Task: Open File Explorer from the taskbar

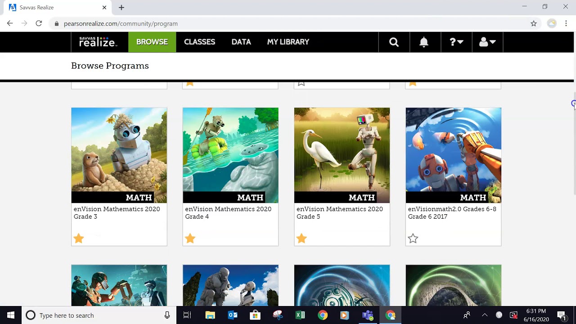Action: [210, 315]
